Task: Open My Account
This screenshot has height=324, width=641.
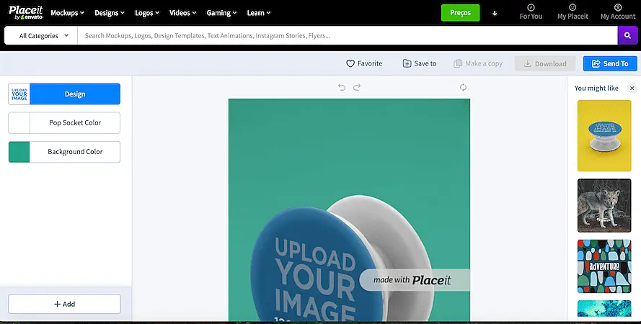Action: tap(618, 12)
